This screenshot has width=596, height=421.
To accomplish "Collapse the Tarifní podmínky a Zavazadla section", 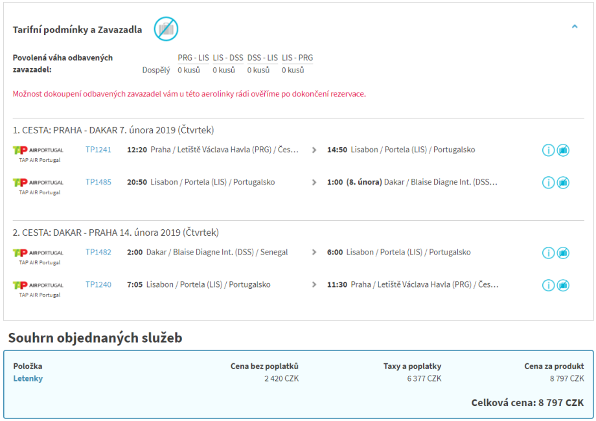I will pyautogui.click(x=575, y=27).
